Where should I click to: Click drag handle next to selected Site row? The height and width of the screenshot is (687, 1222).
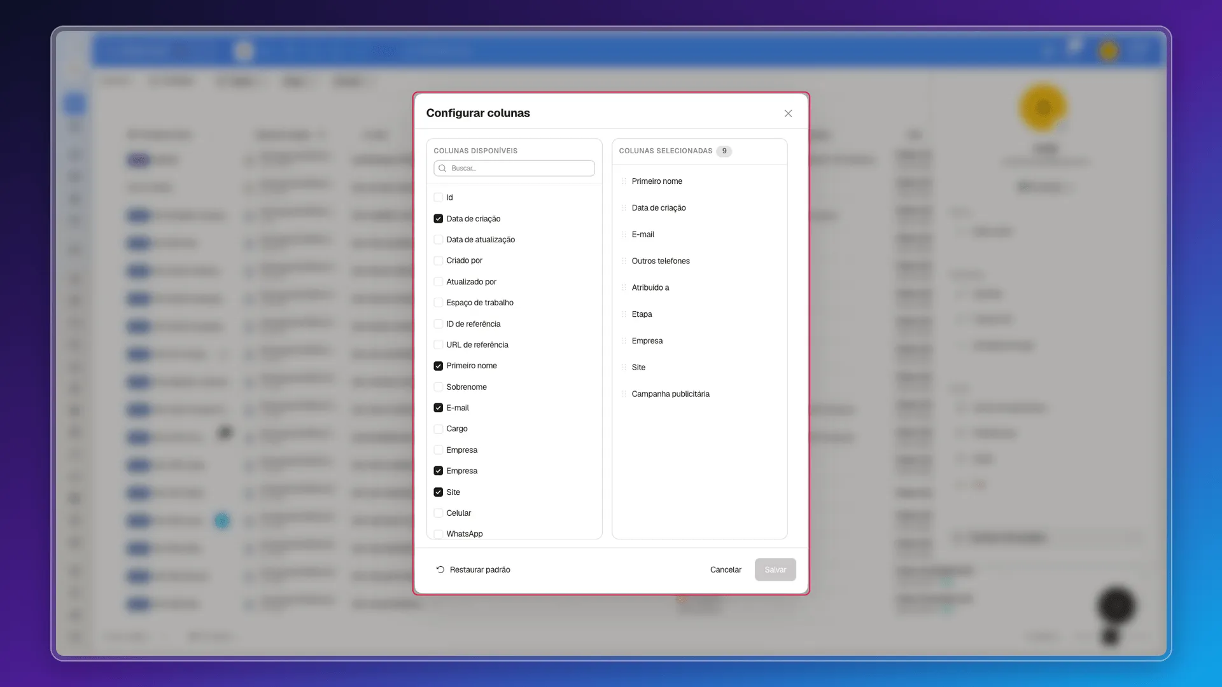point(624,368)
